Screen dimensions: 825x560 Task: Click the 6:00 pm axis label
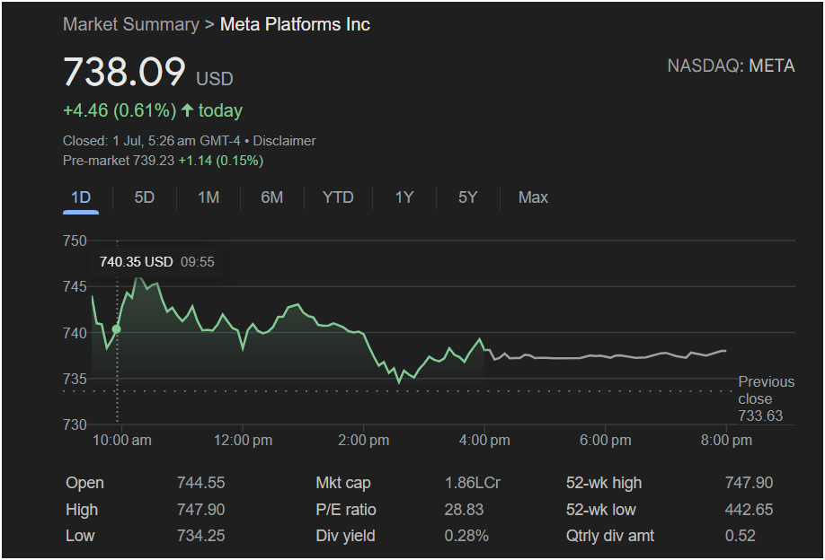(x=605, y=441)
